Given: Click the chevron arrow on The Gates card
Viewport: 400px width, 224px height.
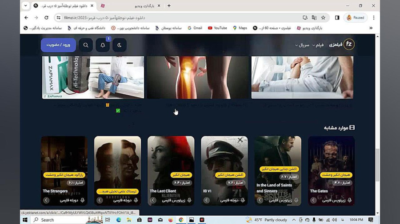Looking at the screenshot, I should click(313, 200).
